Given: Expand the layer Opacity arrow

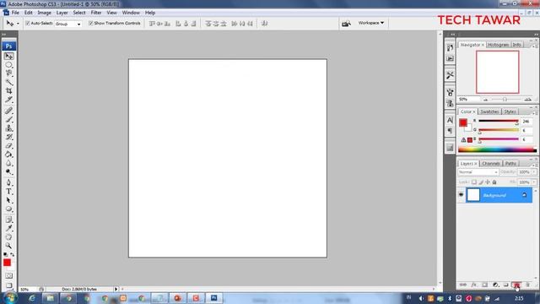Looking at the screenshot, I should pos(534,172).
